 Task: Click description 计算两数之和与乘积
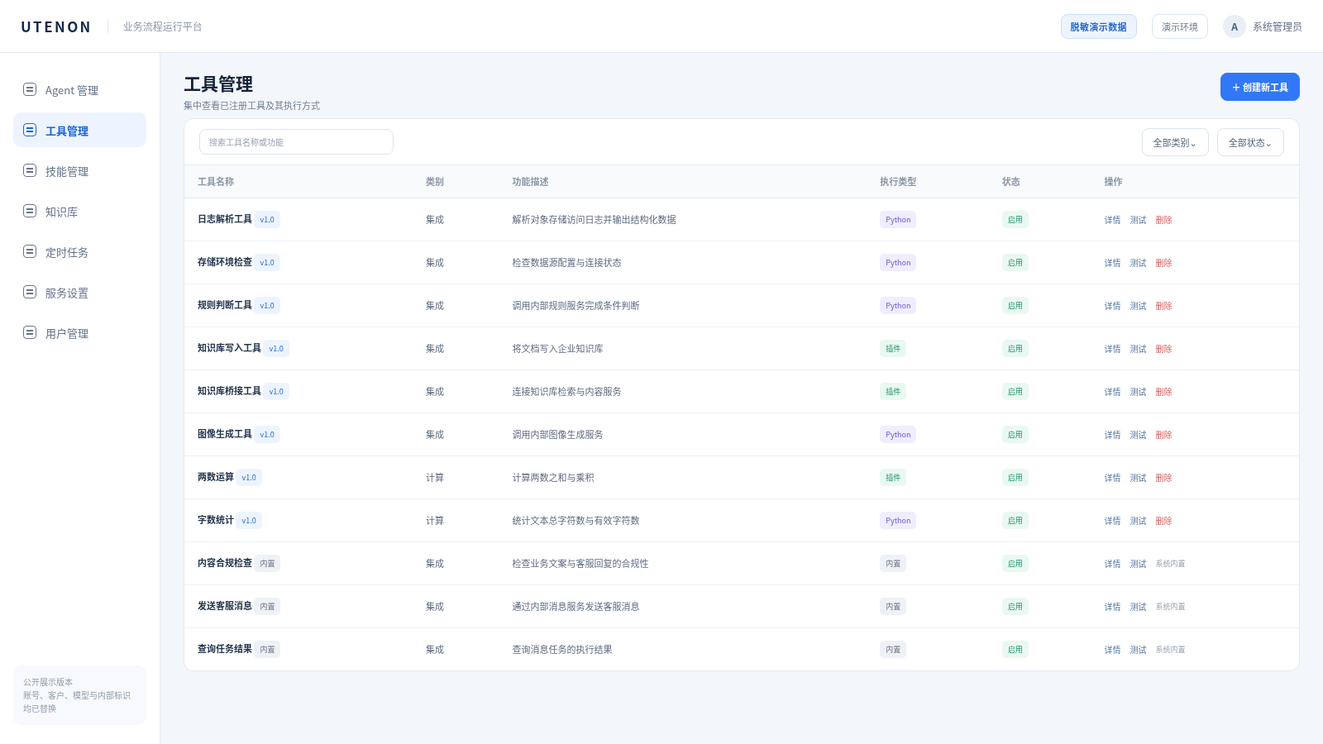point(553,478)
